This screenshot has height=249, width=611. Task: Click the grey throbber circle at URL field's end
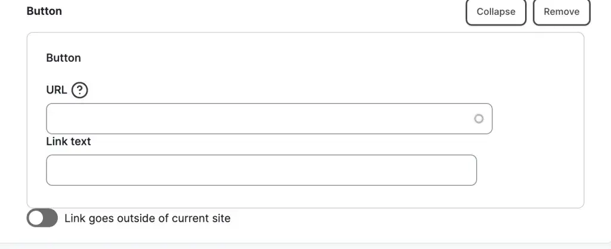click(479, 119)
